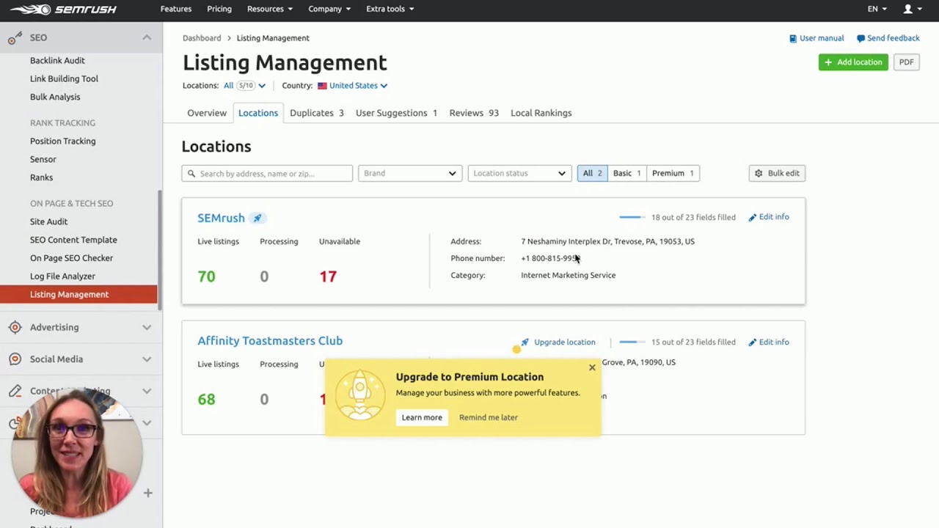Open the Extra tools menu
Viewport: 939px width, 528px height.
click(x=390, y=9)
